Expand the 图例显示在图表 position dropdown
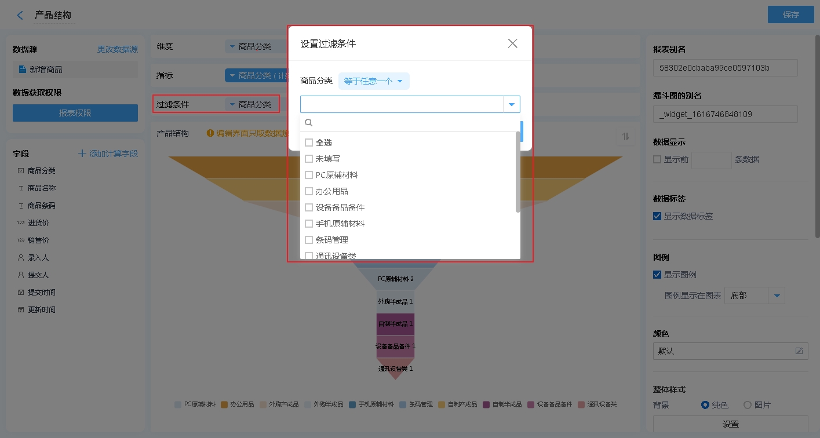This screenshot has width=820, height=438. click(x=777, y=295)
